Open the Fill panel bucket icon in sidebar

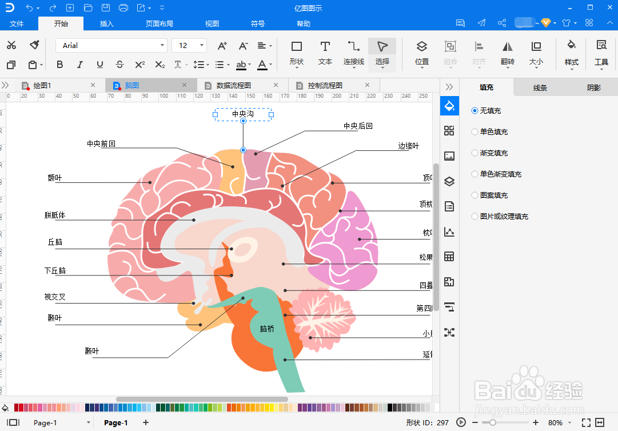[449, 106]
